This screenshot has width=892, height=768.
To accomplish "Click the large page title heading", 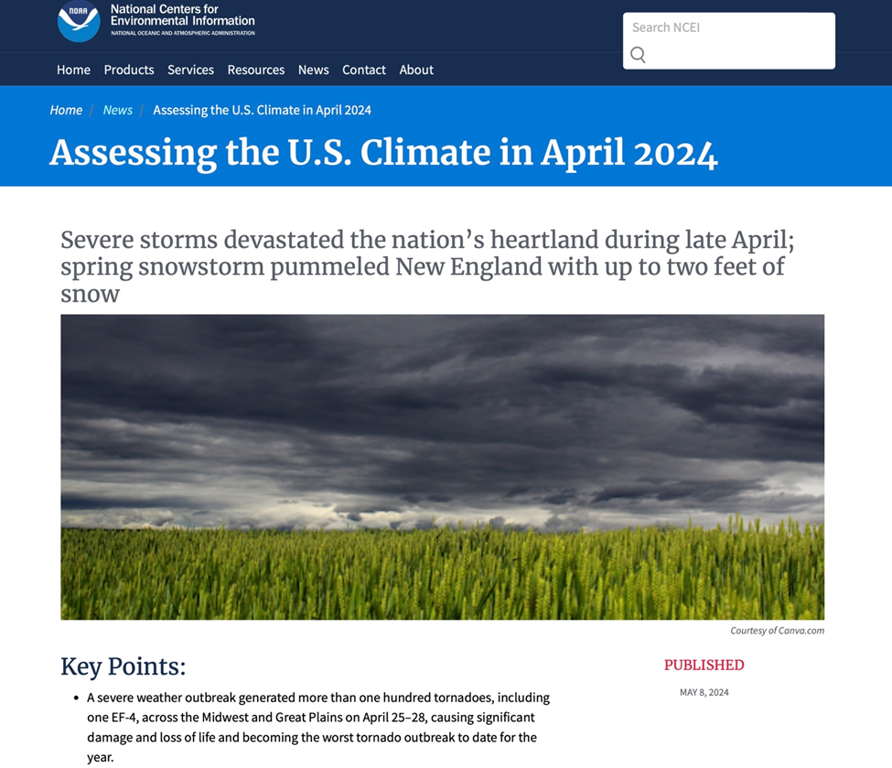I will pyautogui.click(x=383, y=153).
